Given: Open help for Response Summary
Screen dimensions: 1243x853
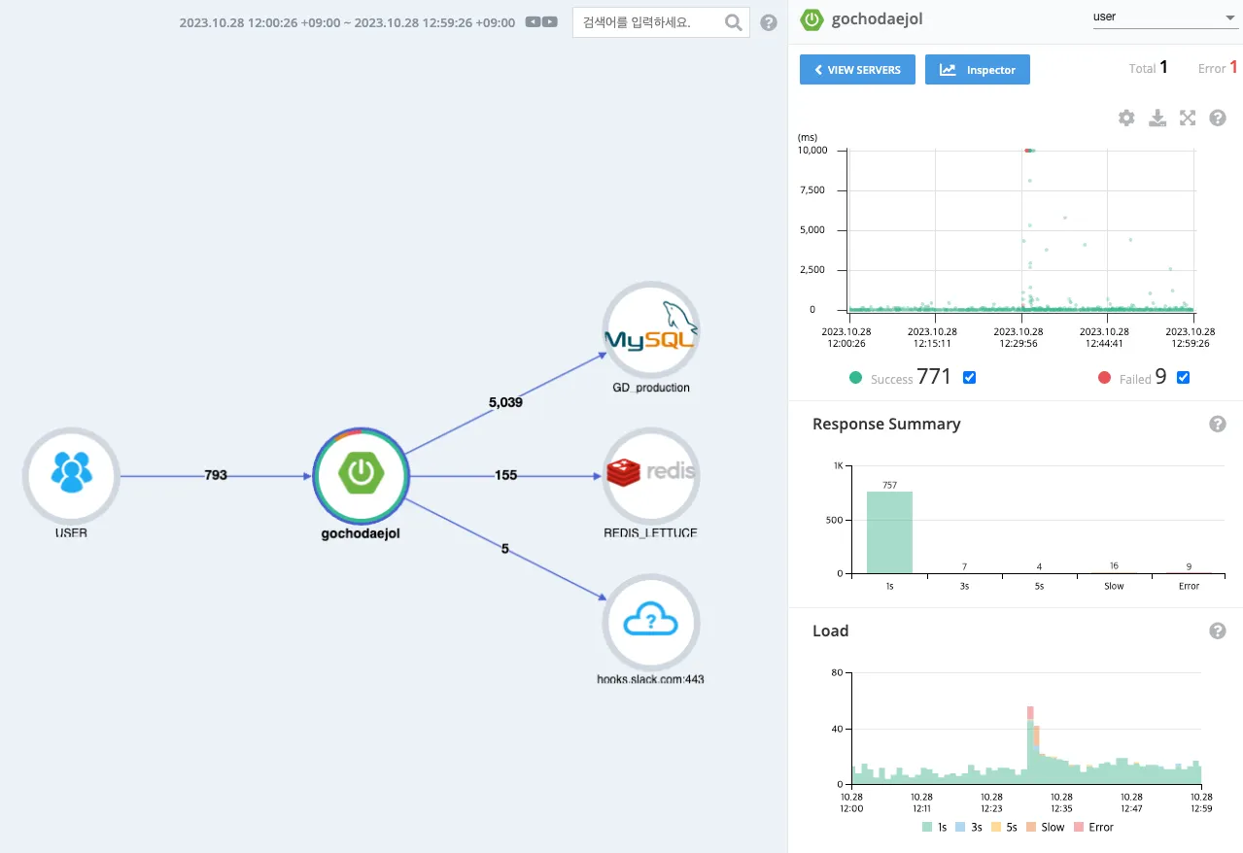Looking at the screenshot, I should (x=1218, y=425).
